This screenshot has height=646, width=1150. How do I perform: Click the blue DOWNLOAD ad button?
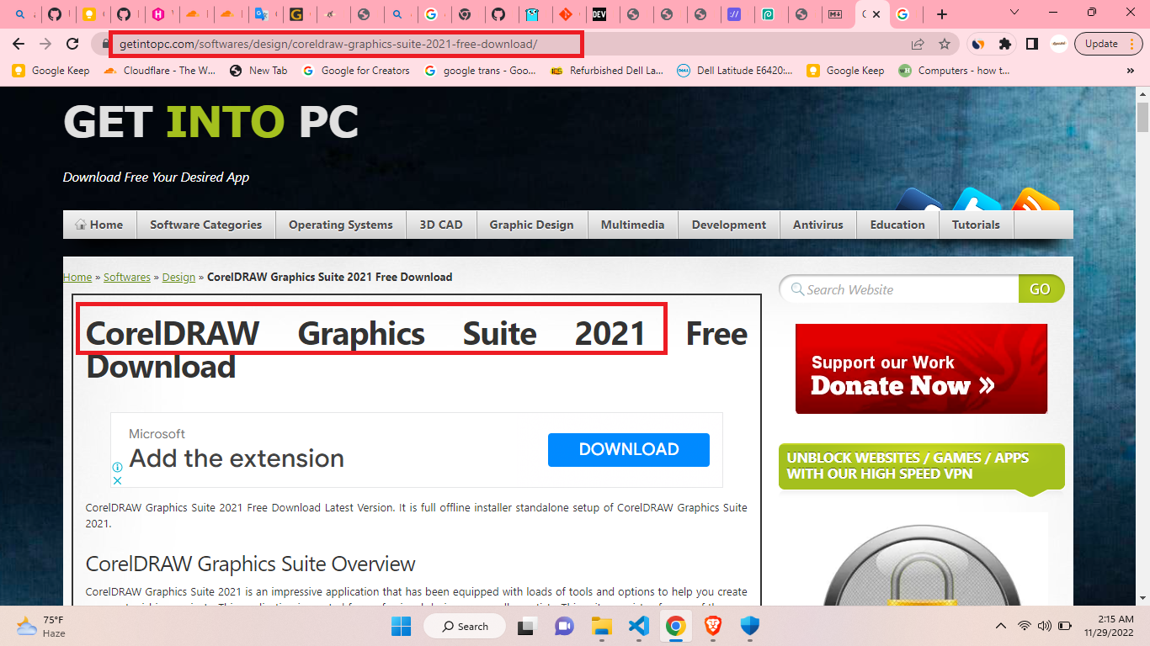tap(629, 450)
